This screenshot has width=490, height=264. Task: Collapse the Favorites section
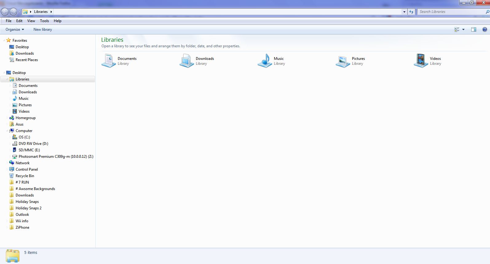pyautogui.click(x=4, y=40)
